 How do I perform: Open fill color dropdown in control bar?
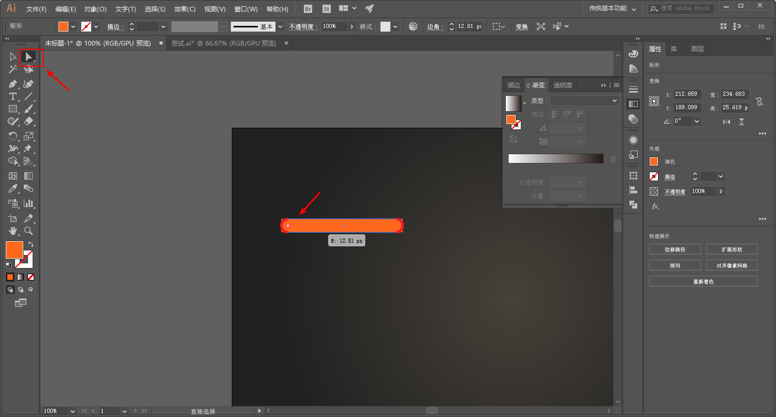[73, 26]
